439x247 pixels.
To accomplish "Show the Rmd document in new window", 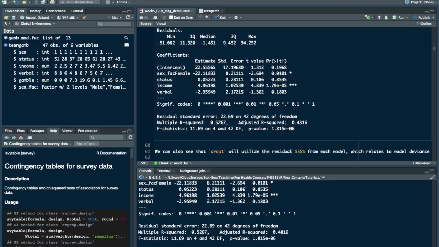I will [155, 17].
